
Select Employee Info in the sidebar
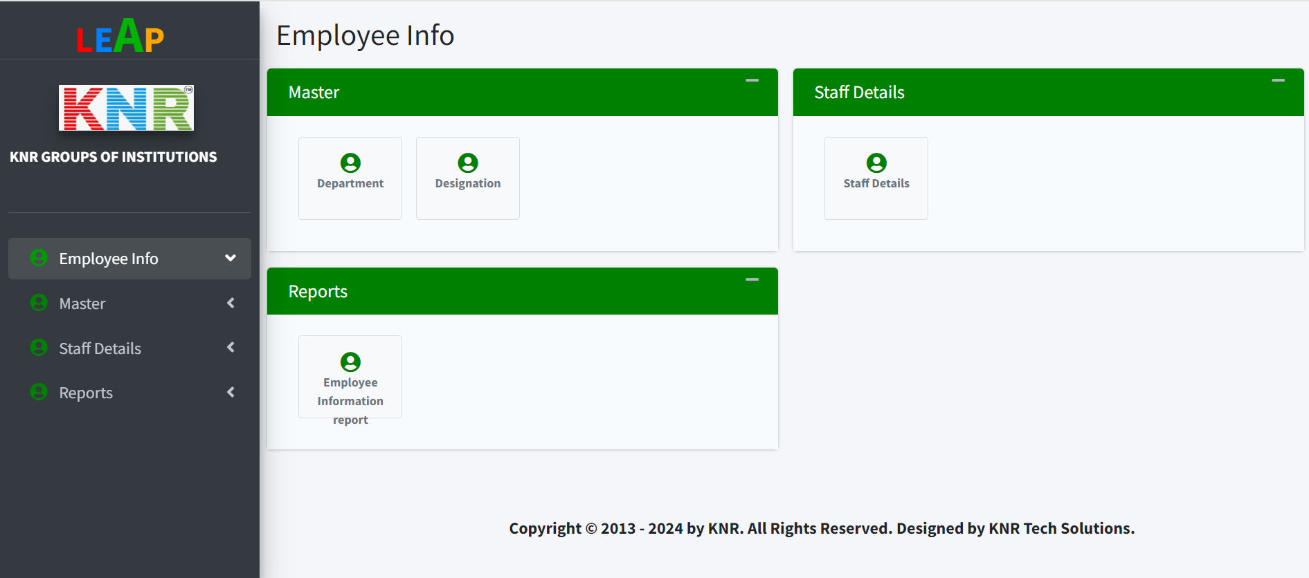tap(129, 259)
